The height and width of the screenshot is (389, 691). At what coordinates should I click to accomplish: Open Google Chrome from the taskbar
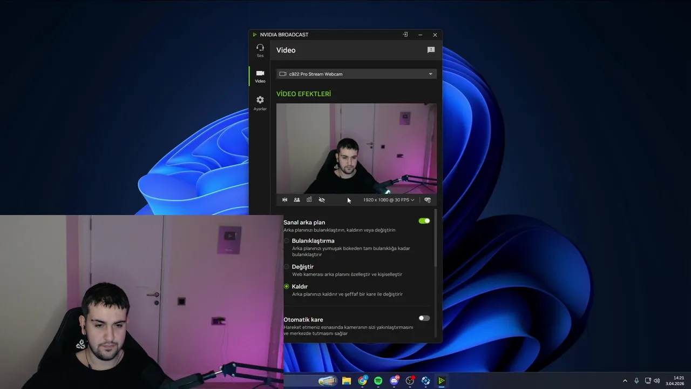click(x=362, y=381)
